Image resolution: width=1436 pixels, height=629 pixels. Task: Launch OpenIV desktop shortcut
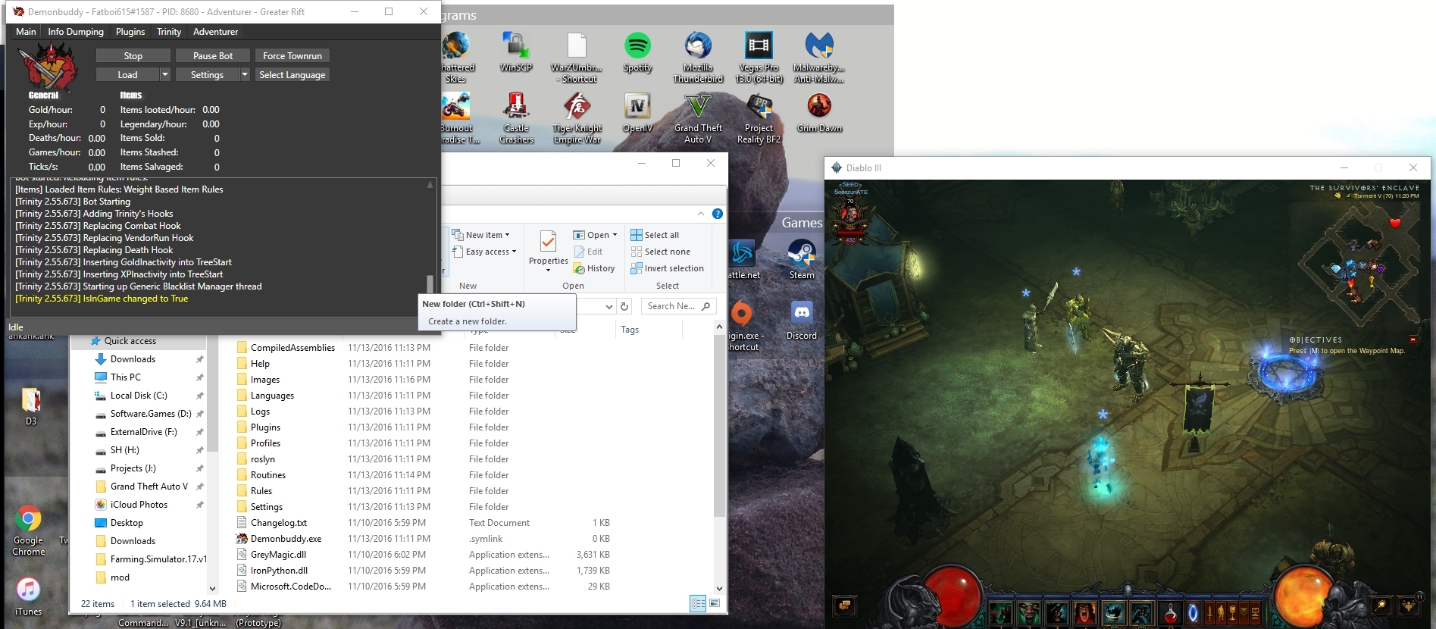(x=637, y=113)
